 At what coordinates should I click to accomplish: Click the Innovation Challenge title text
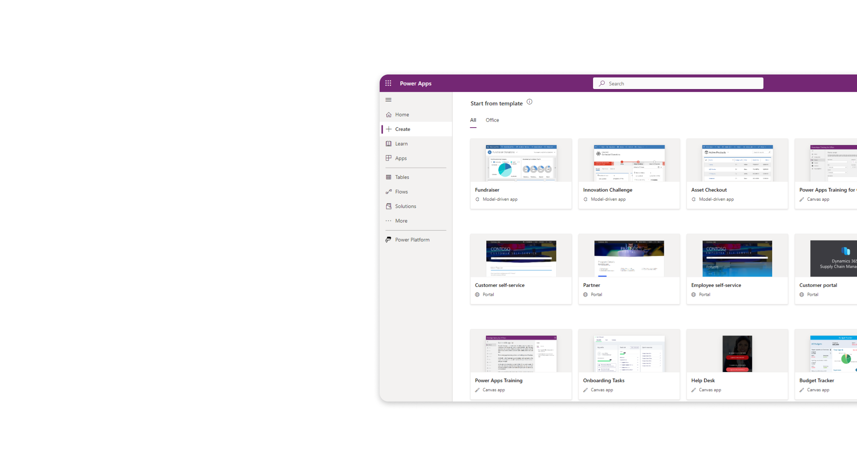pos(608,190)
